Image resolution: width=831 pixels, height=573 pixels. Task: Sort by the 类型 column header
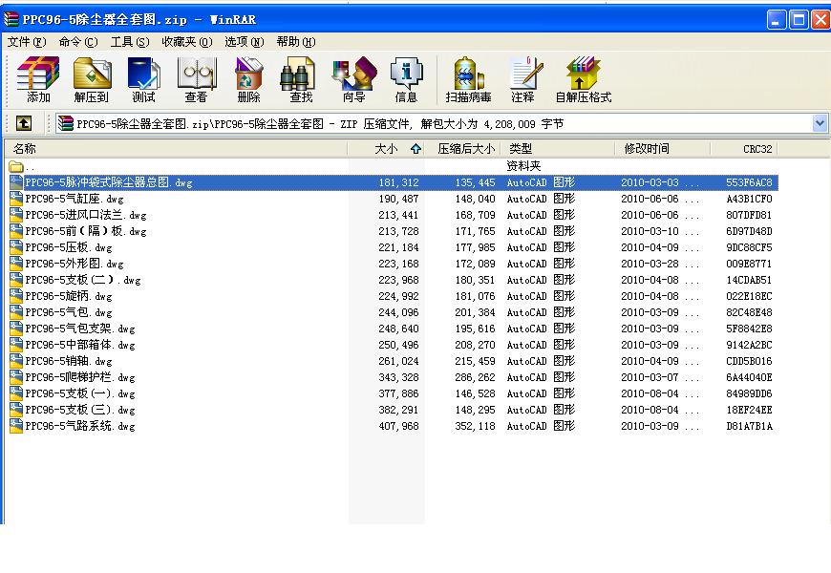coord(558,149)
